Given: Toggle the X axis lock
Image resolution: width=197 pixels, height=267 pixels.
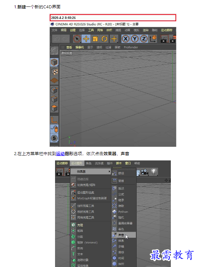Looking at the screenshot, I should click(126, 39).
